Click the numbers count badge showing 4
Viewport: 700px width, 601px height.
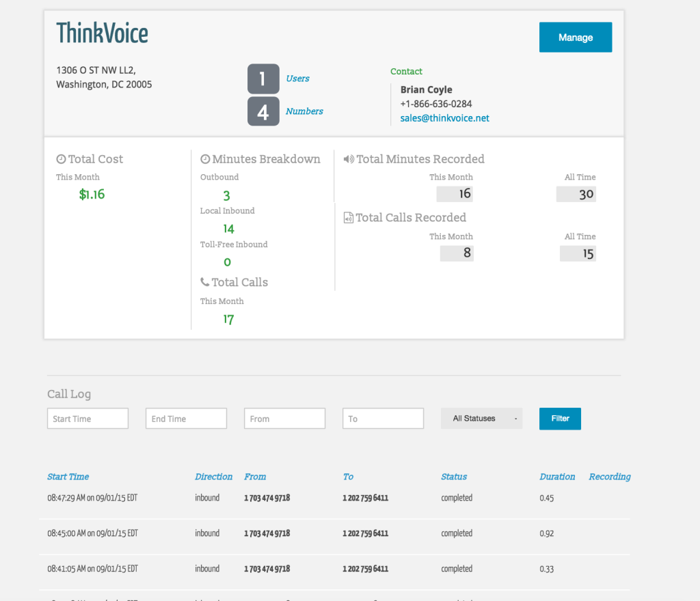[263, 111]
